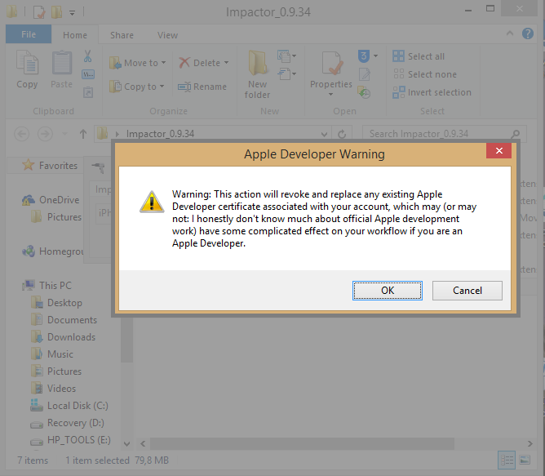Go up one folder level
Screen dimensions: 545x476
[x=83, y=134]
